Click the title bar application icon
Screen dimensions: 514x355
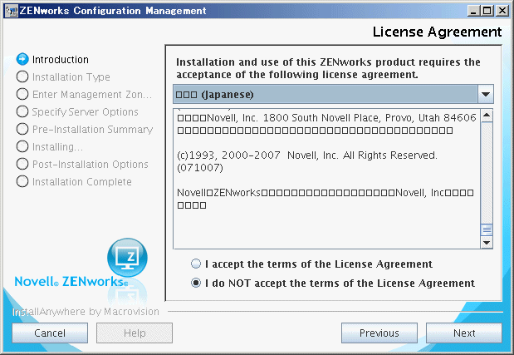tap(11, 11)
